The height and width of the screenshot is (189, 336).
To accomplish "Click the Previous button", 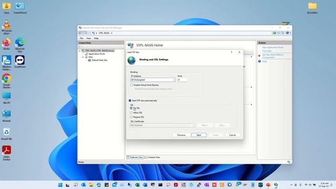I will [181, 135].
